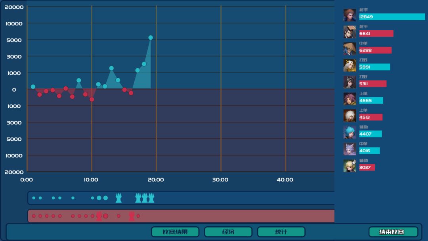
Task: Click the 10:00 time axis label
Action: click(x=91, y=180)
